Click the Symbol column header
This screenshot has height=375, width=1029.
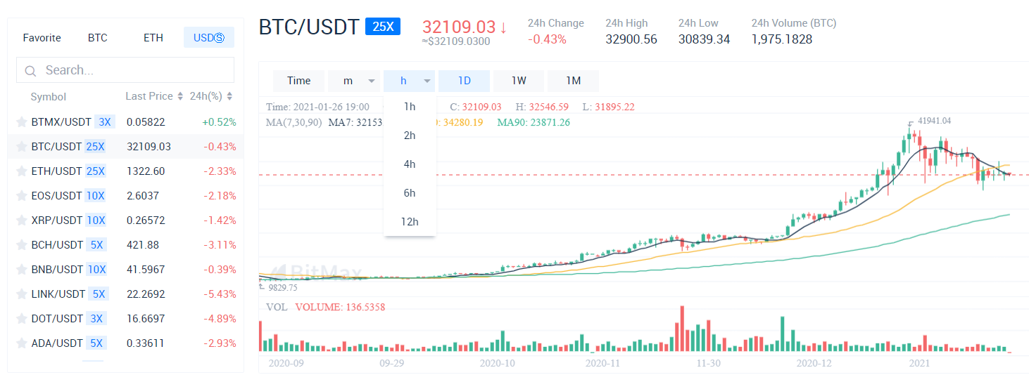49,97
